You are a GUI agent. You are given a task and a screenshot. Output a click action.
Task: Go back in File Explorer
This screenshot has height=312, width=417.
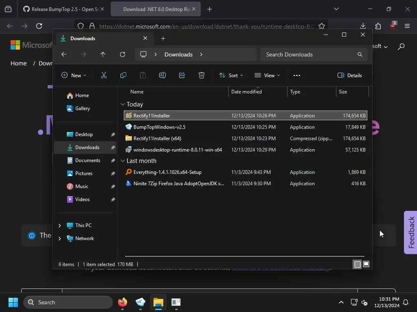click(x=64, y=54)
